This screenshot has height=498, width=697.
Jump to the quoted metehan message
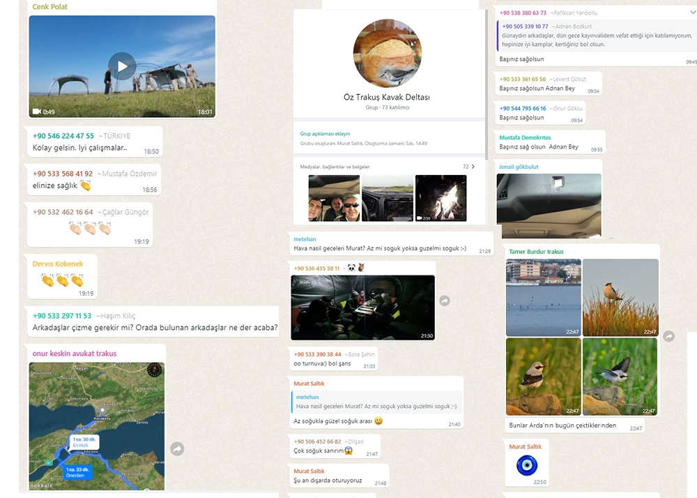376,402
